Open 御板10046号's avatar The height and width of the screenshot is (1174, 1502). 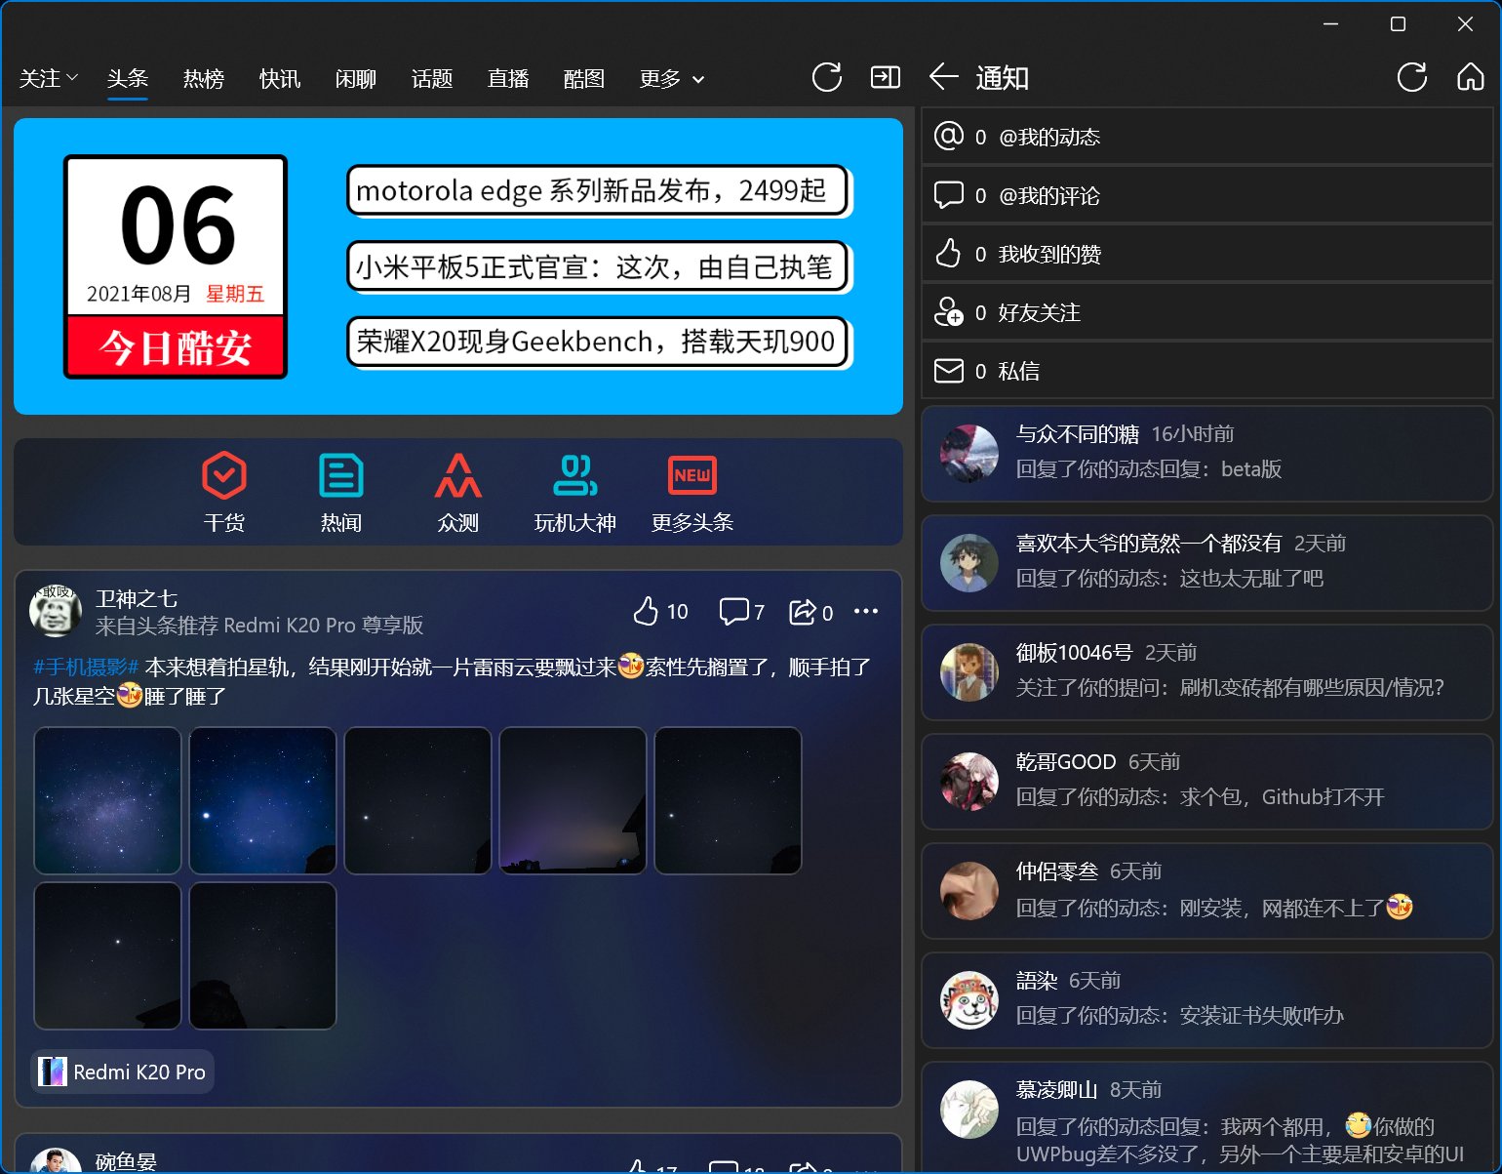click(969, 672)
